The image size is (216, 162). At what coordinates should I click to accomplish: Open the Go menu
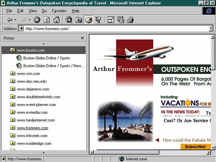(44, 11)
